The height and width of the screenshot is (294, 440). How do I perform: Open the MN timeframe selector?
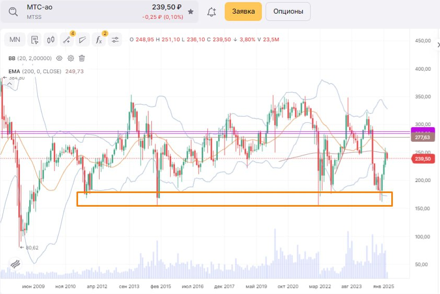pyautogui.click(x=15, y=40)
